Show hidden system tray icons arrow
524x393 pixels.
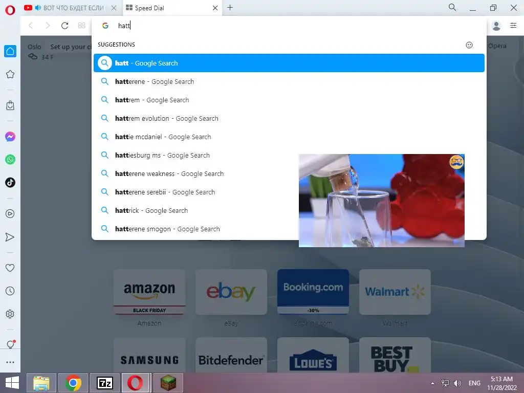(x=433, y=383)
